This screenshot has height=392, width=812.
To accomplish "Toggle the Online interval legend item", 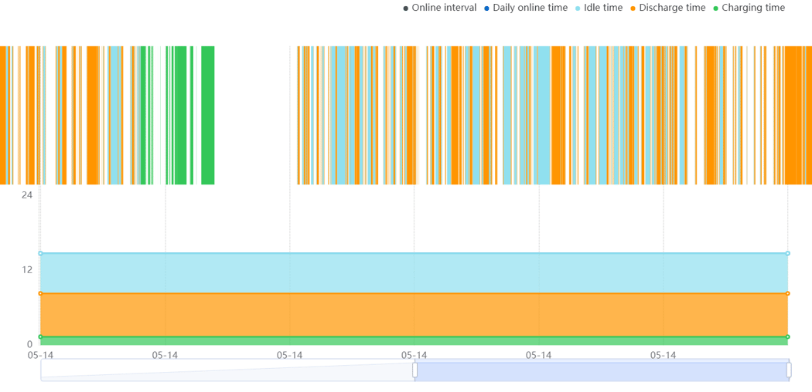I will [x=440, y=8].
